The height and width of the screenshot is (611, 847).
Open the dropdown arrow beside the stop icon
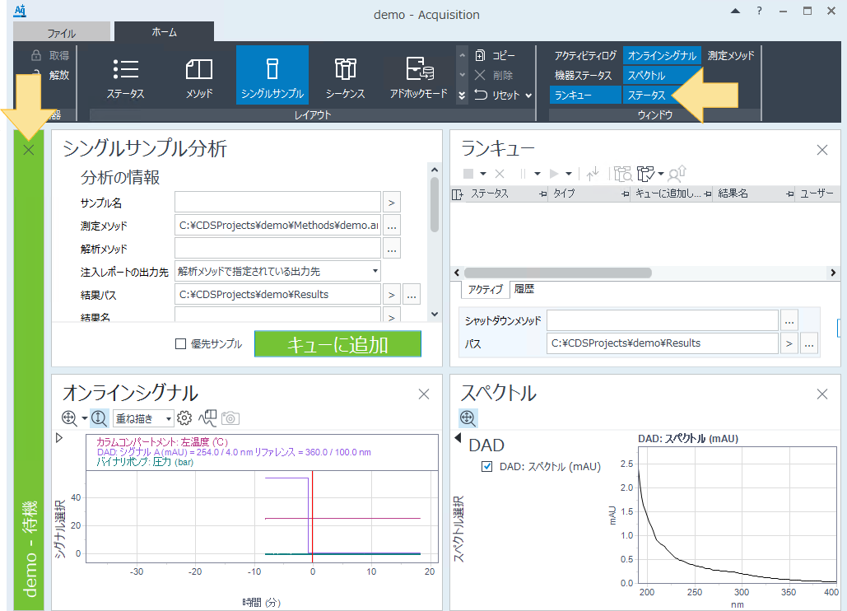pyautogui.click(x=483, y=174)
